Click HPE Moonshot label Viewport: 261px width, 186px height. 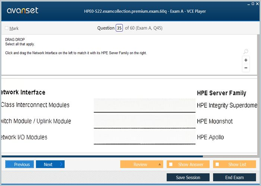(215, 121)
